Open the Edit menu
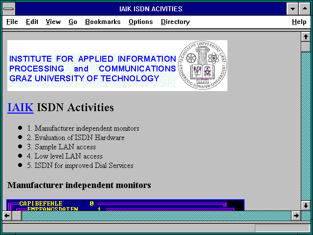 (32, 22)
